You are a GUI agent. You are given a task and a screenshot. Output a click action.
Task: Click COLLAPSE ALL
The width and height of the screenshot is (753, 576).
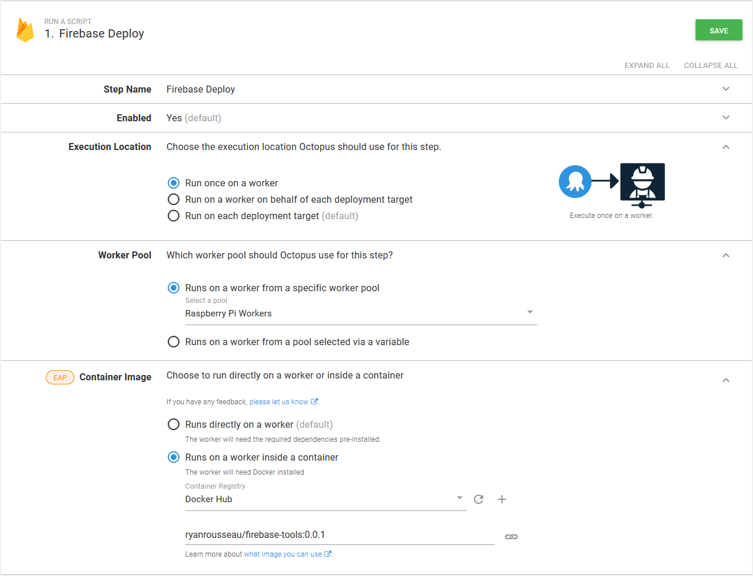(710, 65)
